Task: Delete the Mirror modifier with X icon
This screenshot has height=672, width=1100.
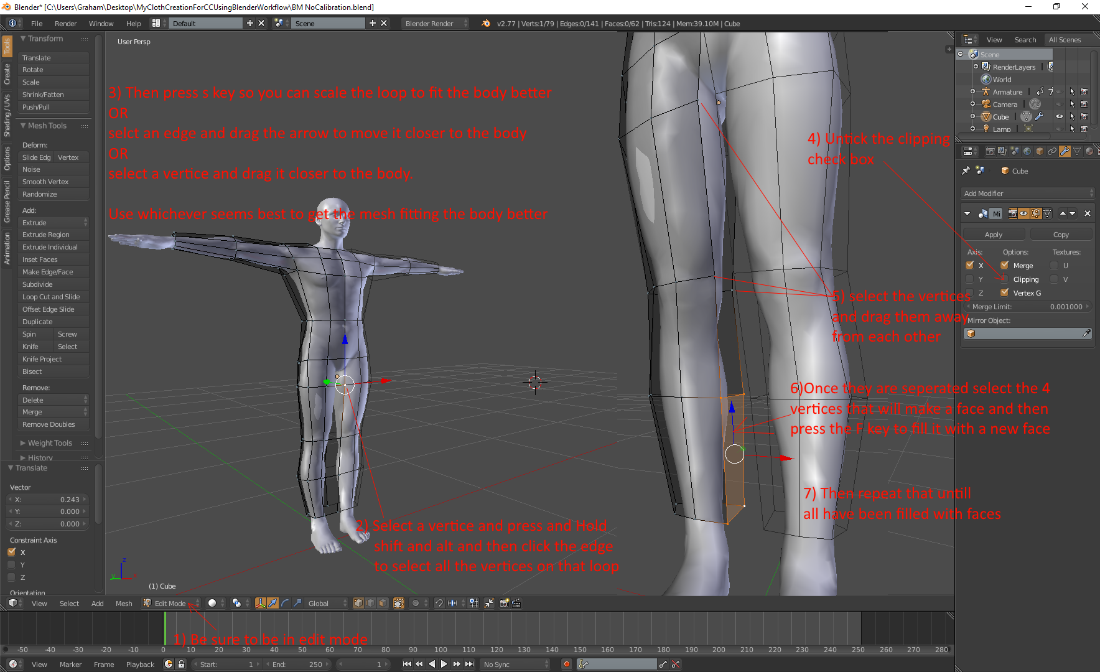Action: 1088,213
